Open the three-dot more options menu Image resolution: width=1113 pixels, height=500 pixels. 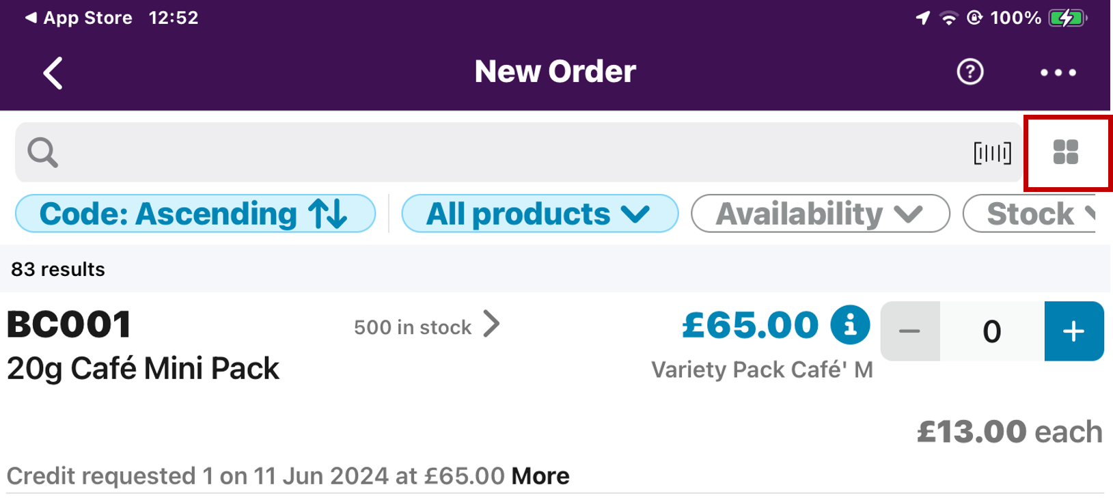[x=1058, y=72]
